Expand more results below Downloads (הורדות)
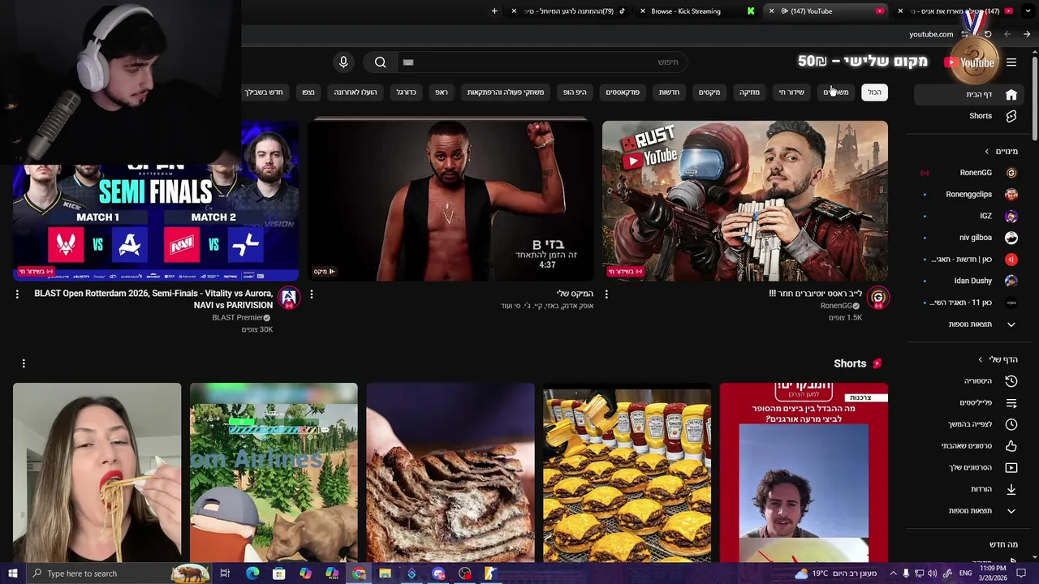The width and height of the screenshot is (1039, 584). pyautogui.click(x=971, y=511)
